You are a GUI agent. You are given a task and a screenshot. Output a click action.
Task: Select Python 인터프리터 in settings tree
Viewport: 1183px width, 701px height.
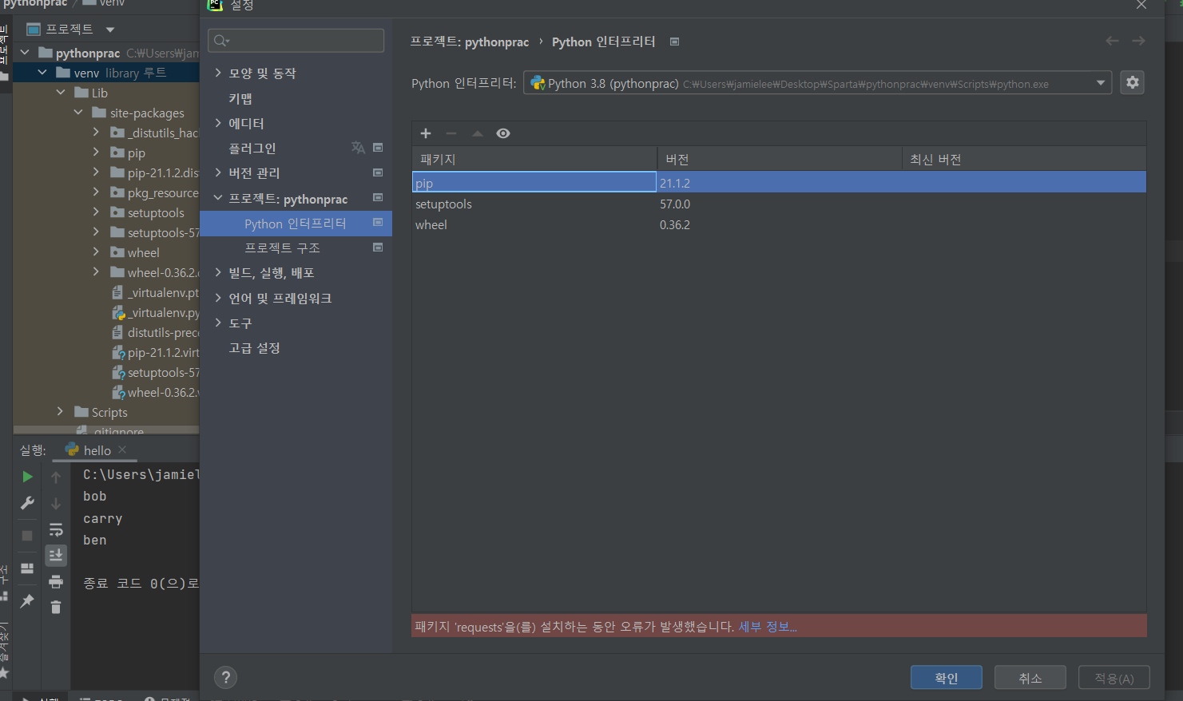[296, 224]
